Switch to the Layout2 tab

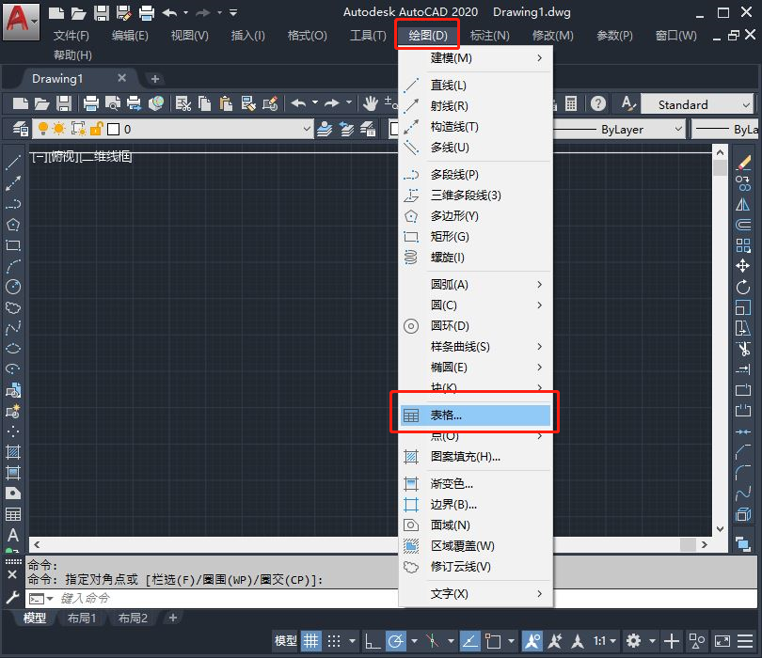pyautogui.click(x=133, y=618)
